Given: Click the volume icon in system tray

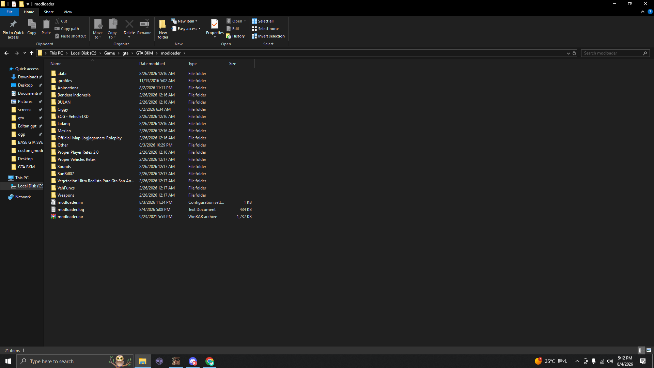Looking at the screenshot, I should point(610,361).
